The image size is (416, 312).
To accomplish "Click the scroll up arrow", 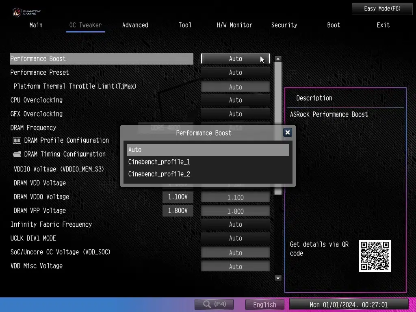I will [x=278, y=59].
